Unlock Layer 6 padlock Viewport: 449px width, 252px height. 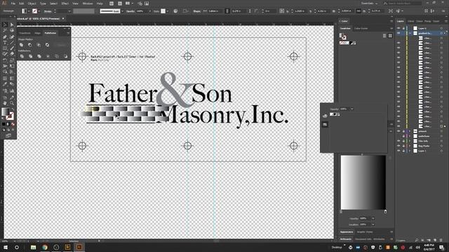tap(403, 28)
